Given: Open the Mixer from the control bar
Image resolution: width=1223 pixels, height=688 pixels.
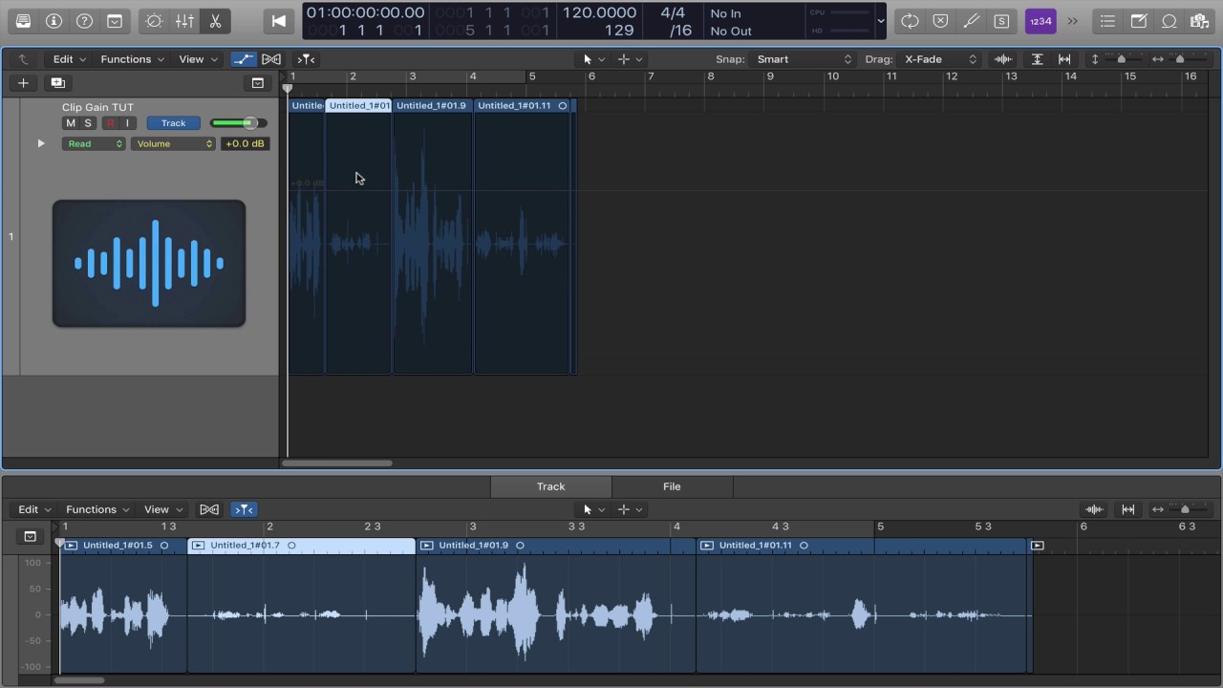Looking at the screenshot, I should pyautogui.click(x=184, y=21).
